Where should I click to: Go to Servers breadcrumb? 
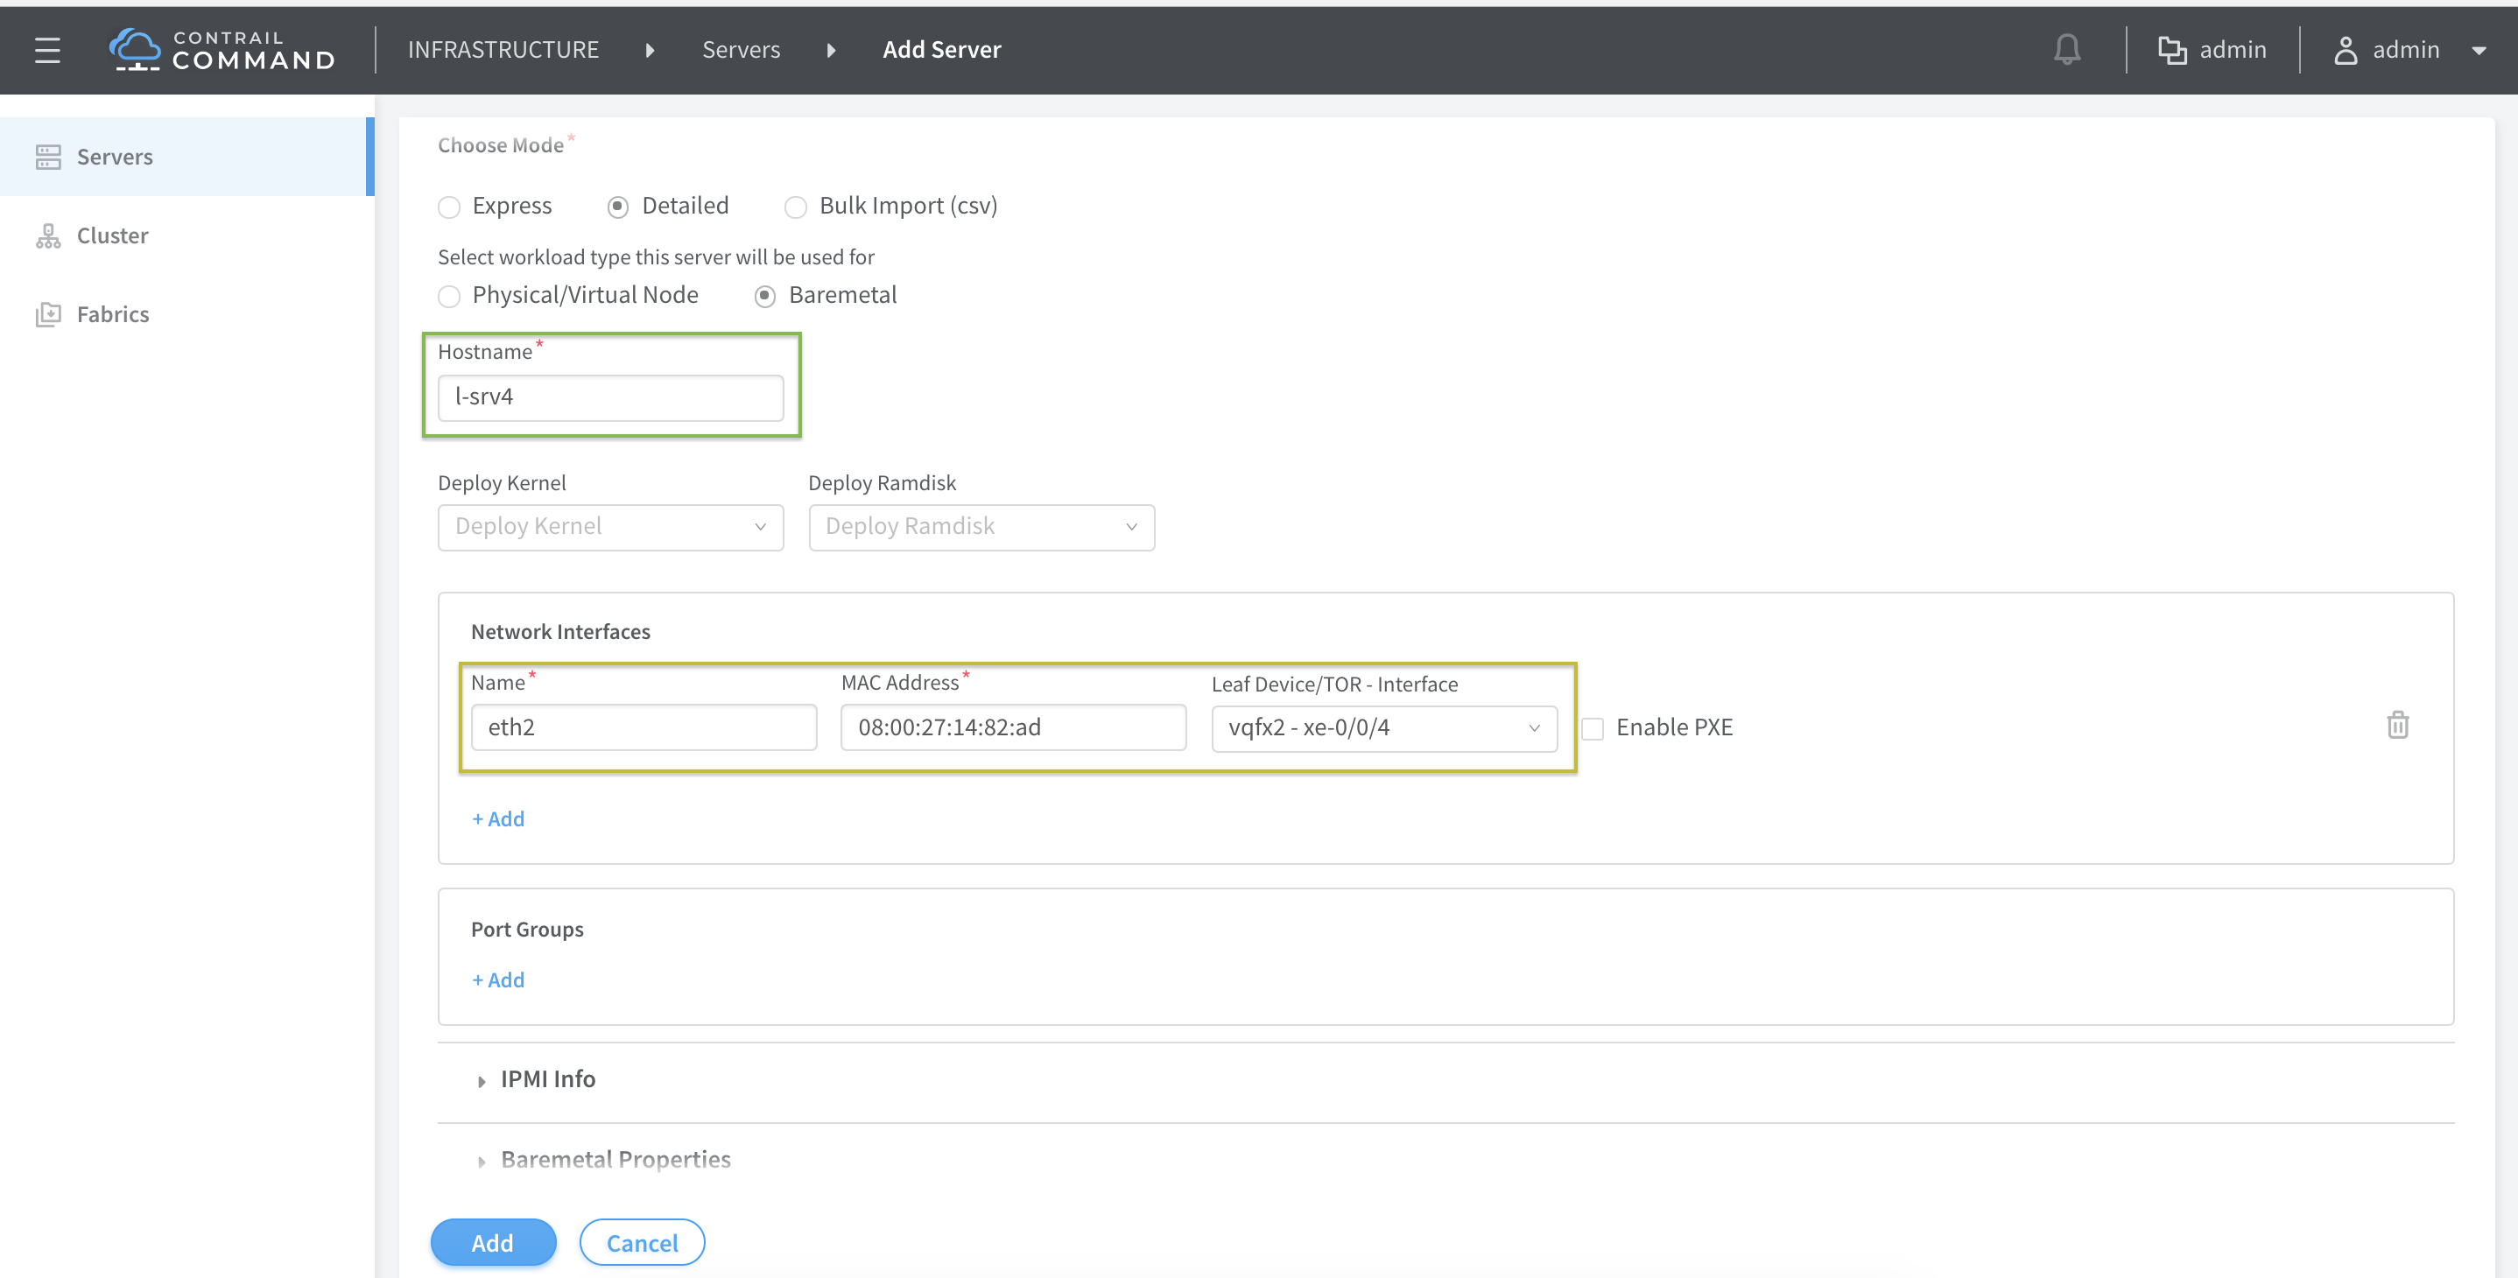pyautogui.click(x=741, y=50)
